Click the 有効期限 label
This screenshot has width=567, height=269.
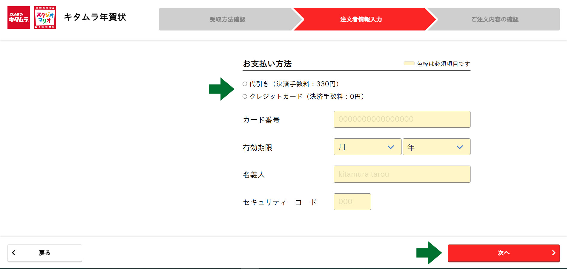(258, 148)
